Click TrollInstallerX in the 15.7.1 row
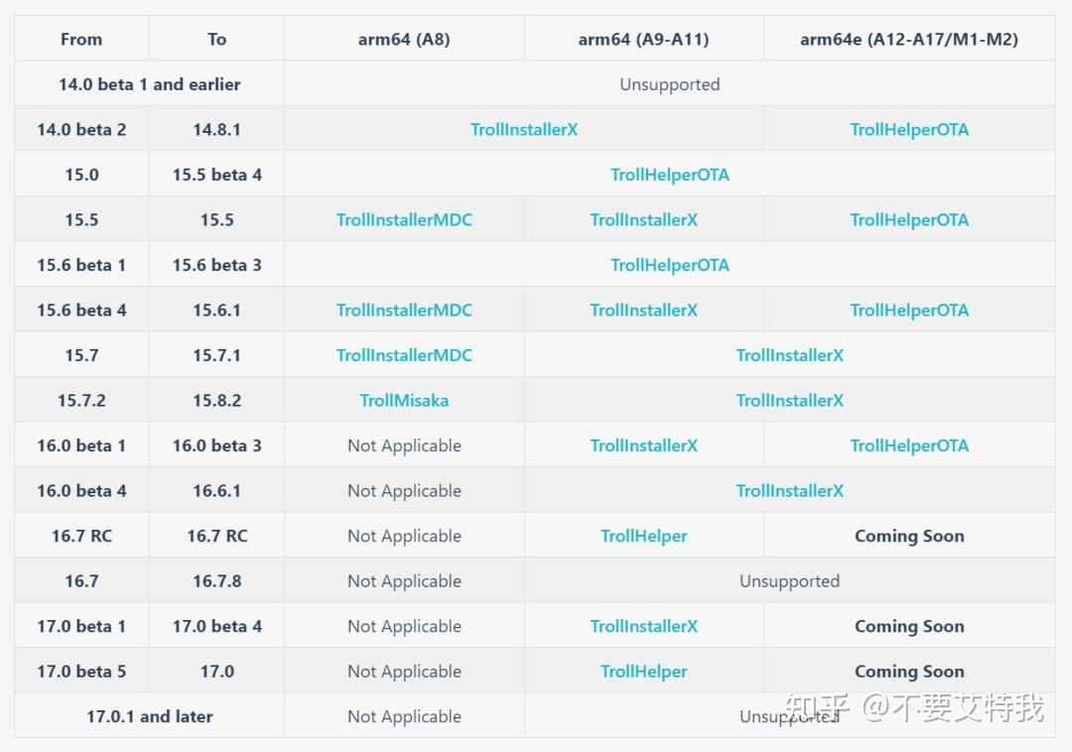1072x752 pixels. pos(790,355)
